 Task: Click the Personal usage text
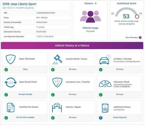click(90, 31)
